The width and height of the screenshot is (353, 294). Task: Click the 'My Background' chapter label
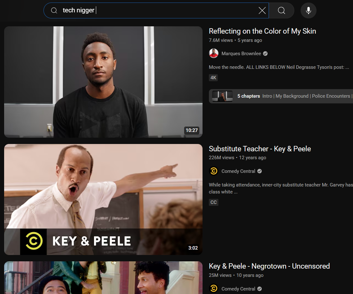(x=292, y=96)
